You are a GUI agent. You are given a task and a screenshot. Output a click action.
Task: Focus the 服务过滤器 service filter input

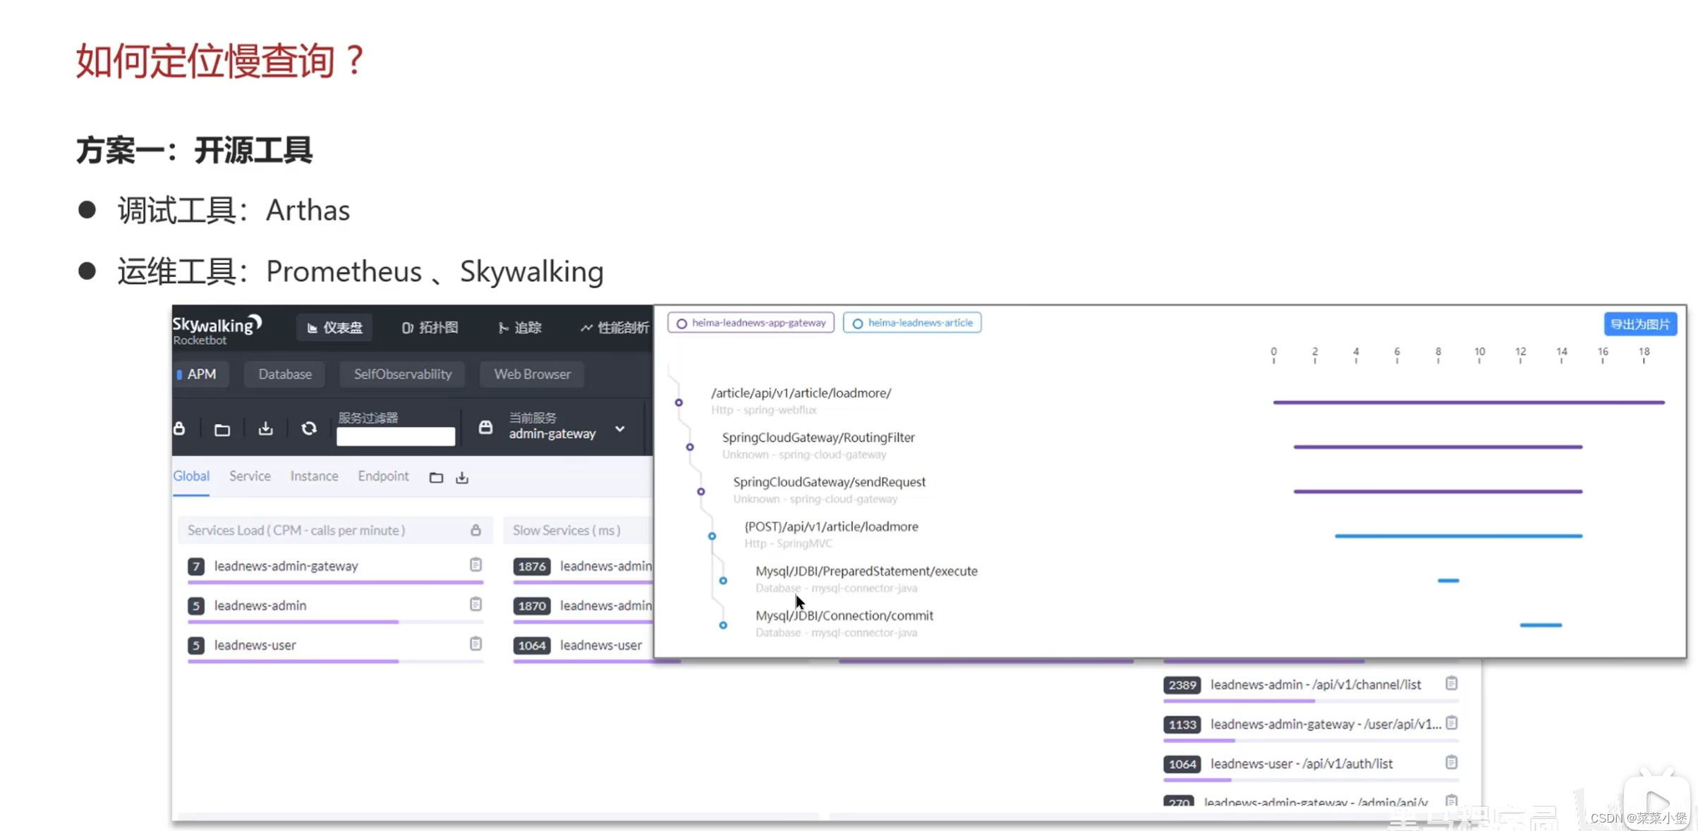(396, 436)
